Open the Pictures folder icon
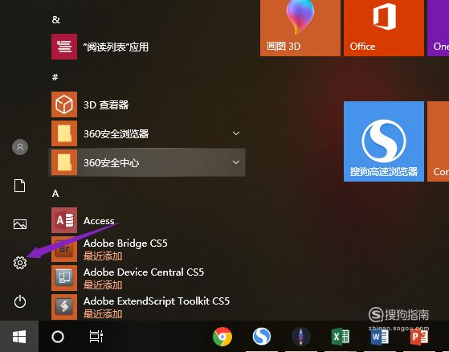Screen dimensions: 449x352 click(x=20, y=224)
